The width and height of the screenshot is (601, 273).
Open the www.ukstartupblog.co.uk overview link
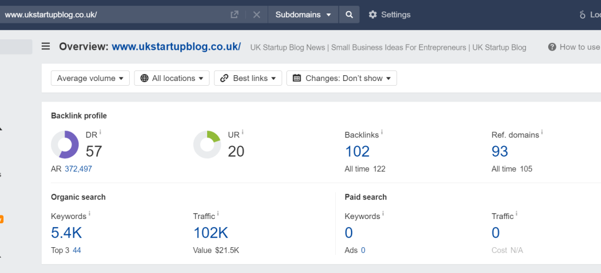(176, 47)
